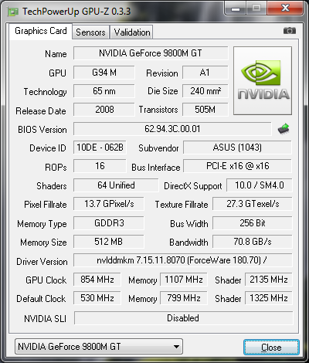Click the 'Texture Fillrate' label
Image resolution: width=309 pixels, height=363 pixels.
[x=182, y=205]
